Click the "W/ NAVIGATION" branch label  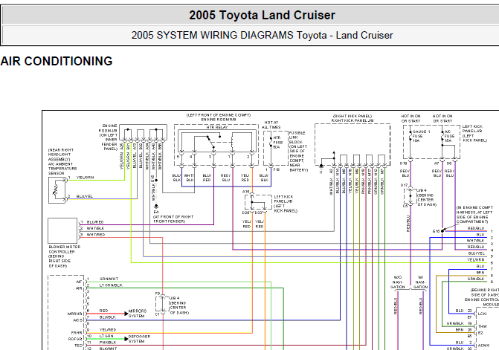(x=420, y=282)
